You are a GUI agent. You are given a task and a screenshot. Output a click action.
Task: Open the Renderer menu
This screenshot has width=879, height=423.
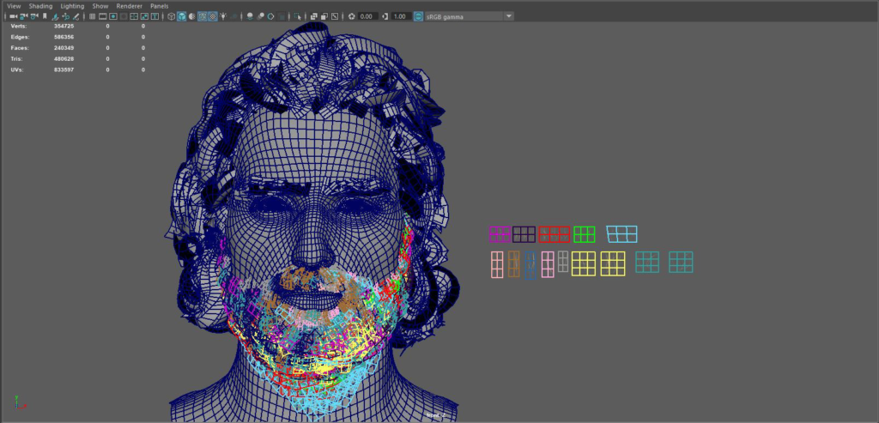click(x=130, y=6)
